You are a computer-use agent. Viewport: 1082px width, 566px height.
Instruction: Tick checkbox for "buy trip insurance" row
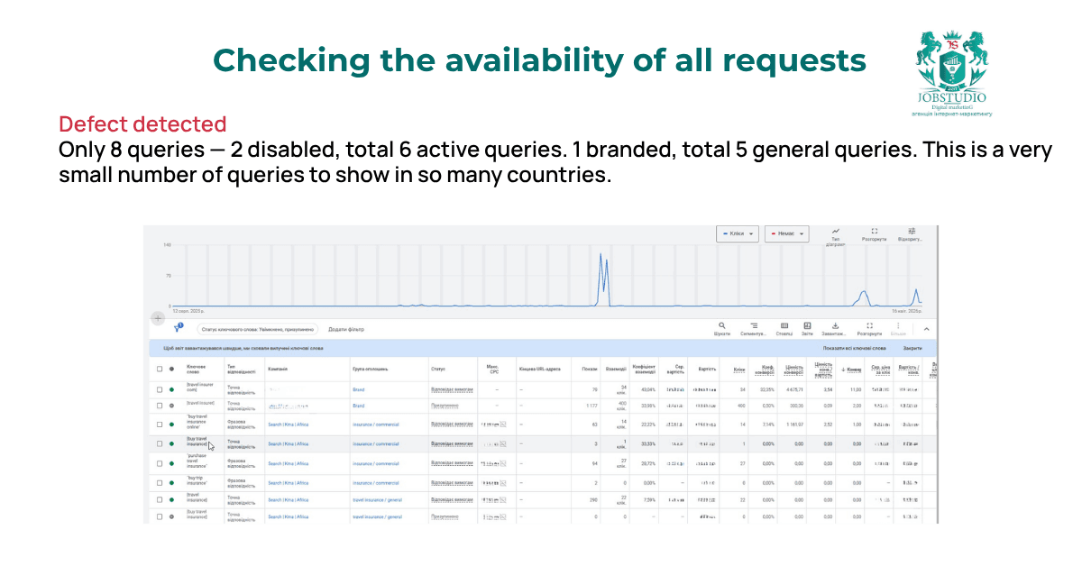(x=160, y=484)
